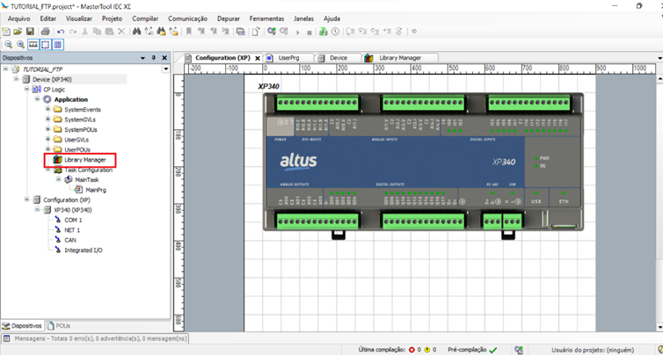Collapse the Configuration (XP) tree node
This screenshot has height=355, width=663.
26,199
